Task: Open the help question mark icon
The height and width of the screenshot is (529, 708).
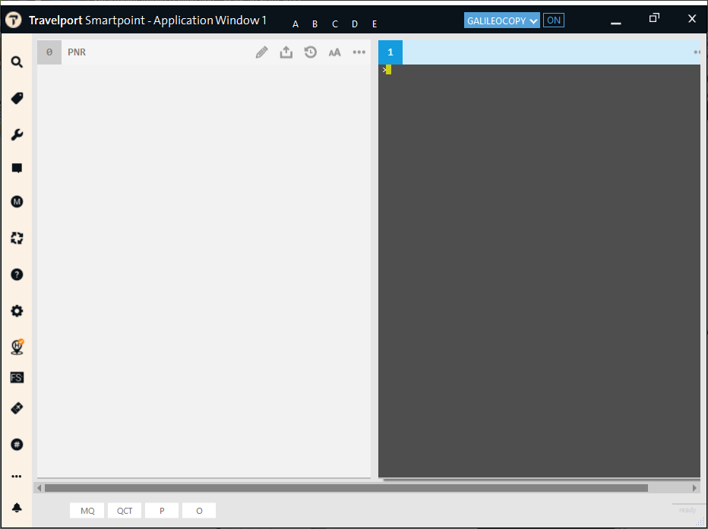Action: point(17,275)
